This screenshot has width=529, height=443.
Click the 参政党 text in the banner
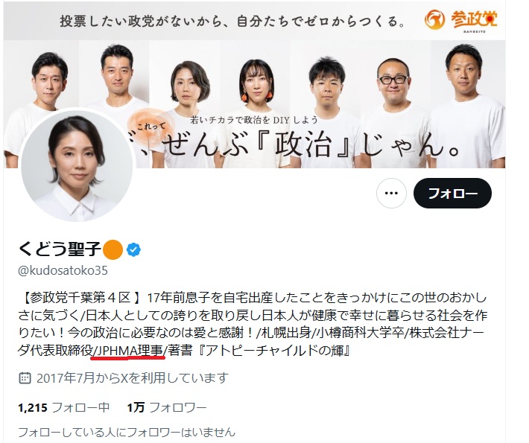[474, 19]
